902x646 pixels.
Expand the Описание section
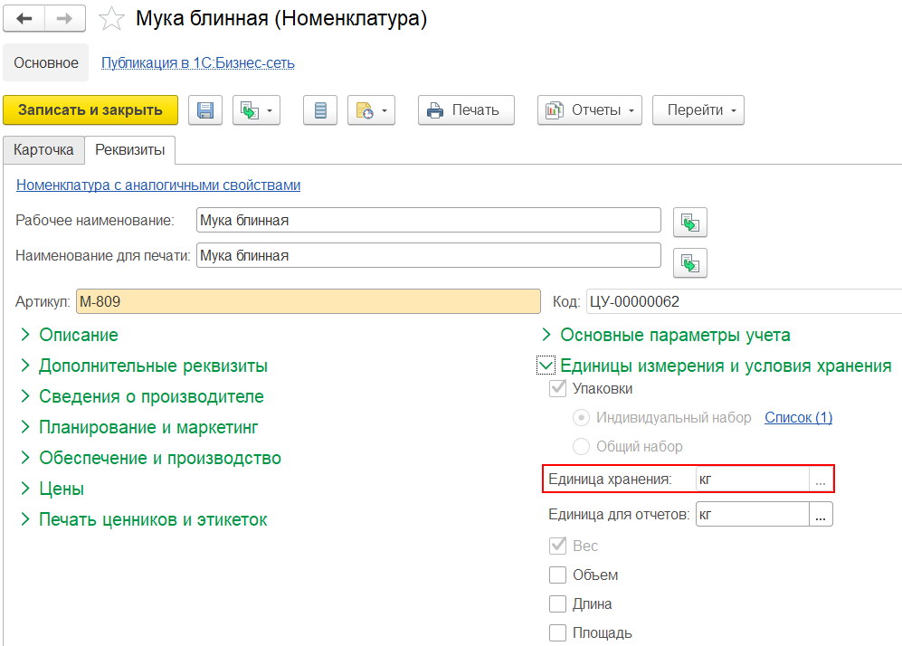coord(78,336)
